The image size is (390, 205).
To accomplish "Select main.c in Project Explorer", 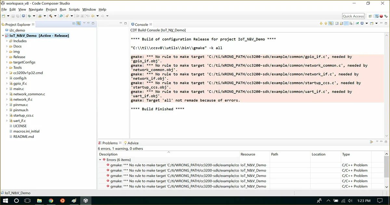I will pos(19,89).
